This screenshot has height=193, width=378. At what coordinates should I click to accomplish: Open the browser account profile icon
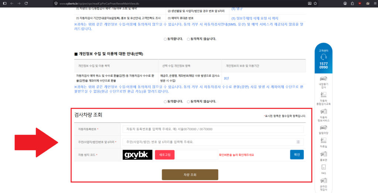(x=345, y=3)
